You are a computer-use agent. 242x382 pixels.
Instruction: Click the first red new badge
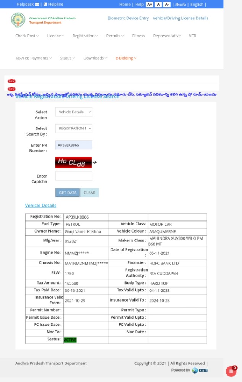tap(11, 81)
